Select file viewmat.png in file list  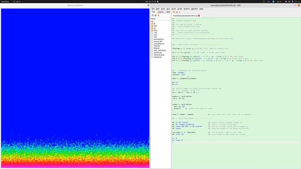click(158, 55)
